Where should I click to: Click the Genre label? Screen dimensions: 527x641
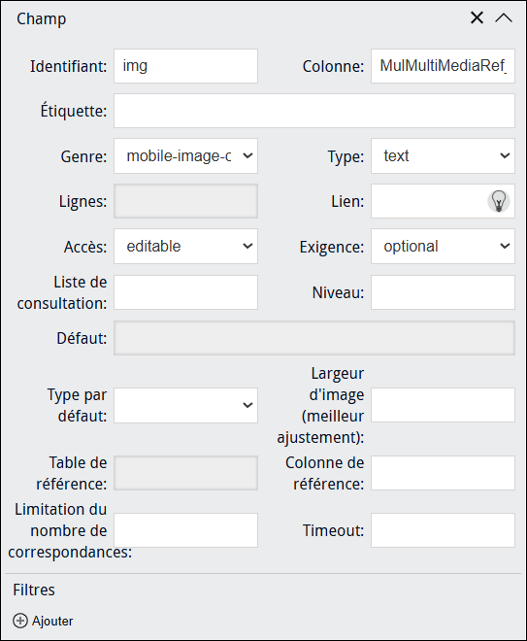coord(83,156)
